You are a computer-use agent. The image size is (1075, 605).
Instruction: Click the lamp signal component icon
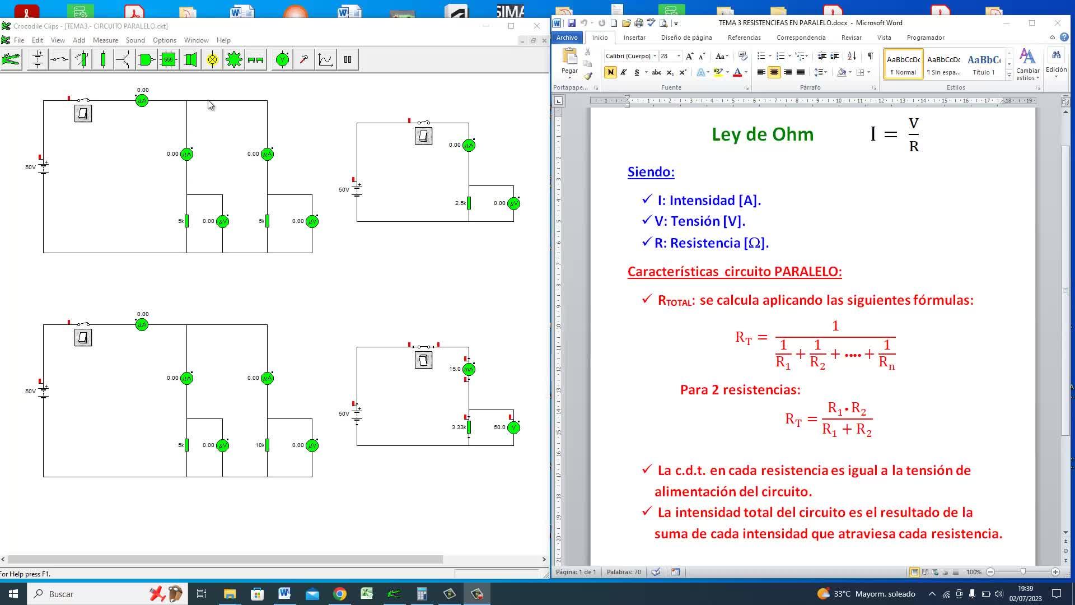(212, 59)
